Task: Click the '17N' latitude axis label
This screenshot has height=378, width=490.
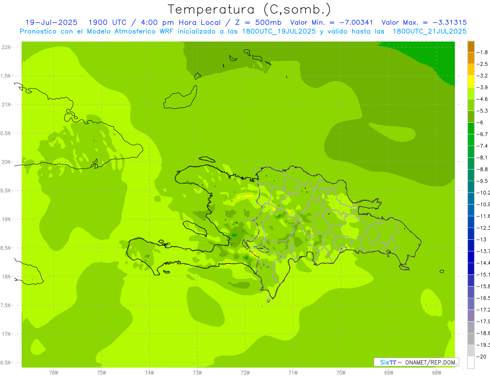Action: (6, 334)
